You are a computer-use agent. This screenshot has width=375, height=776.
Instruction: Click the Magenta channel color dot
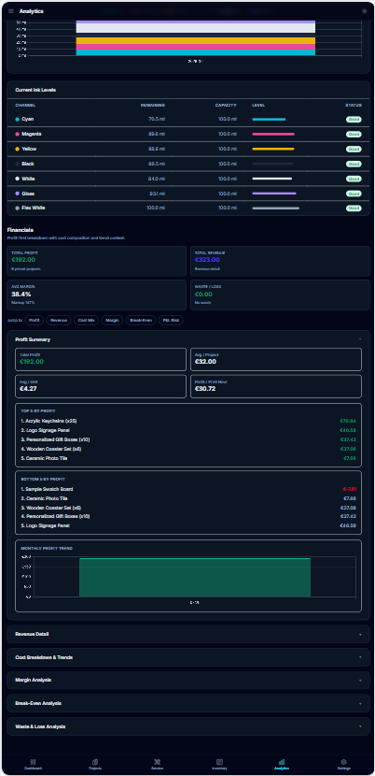pos(18,134)
